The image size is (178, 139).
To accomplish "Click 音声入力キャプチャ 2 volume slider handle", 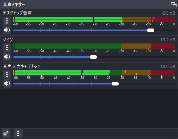I will point(115,84).
